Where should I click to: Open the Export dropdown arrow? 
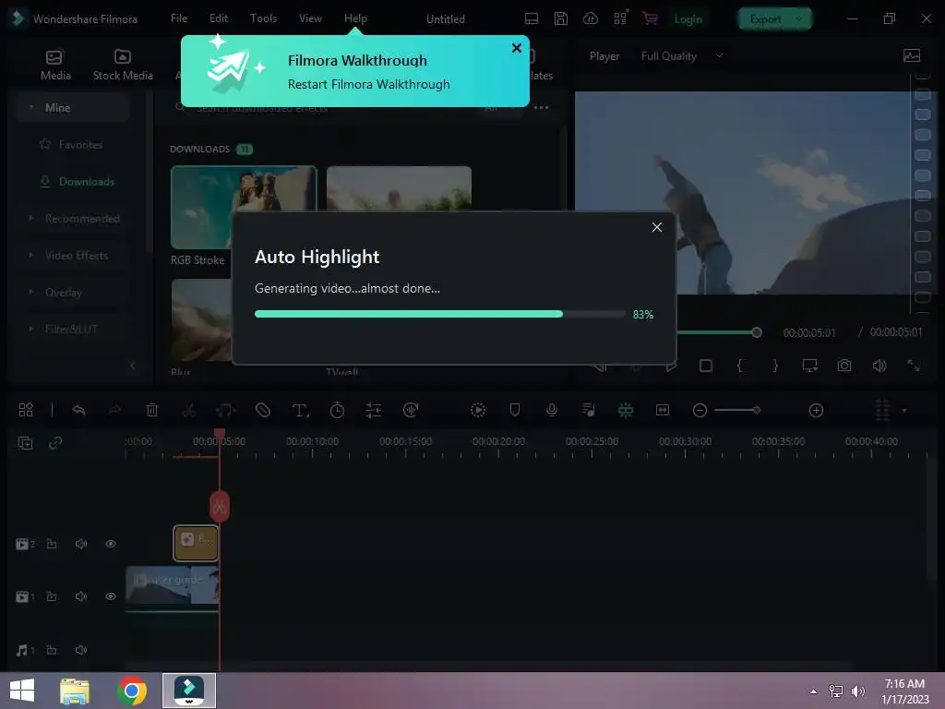[x=800, y=19]
